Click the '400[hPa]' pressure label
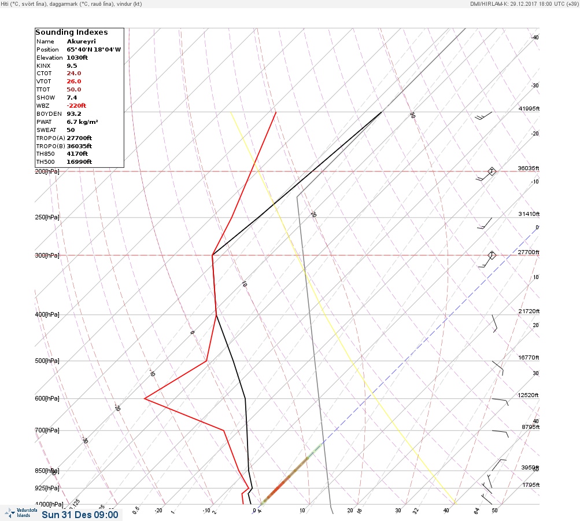580x521 pixels. coord(47,314)
